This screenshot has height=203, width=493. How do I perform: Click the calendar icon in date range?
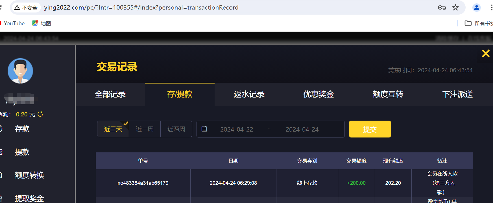tap(204, 129)
